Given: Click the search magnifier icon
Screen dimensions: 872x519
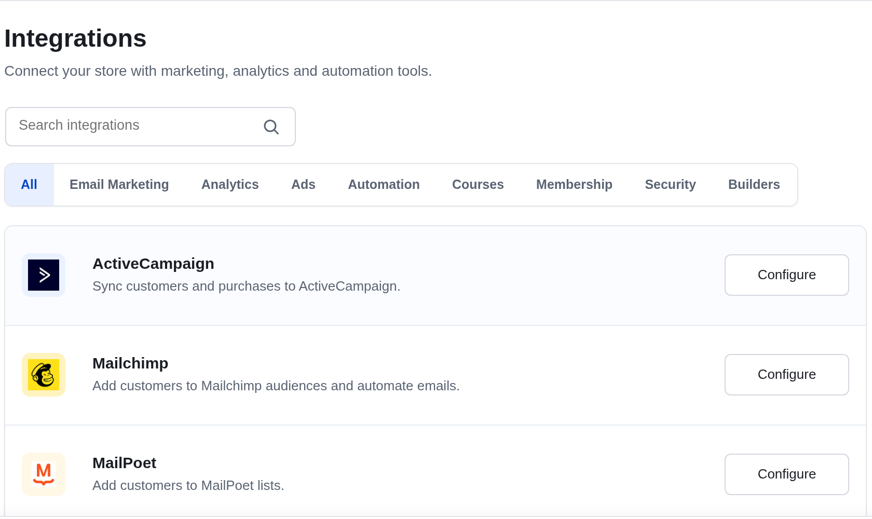Looking at the screenshot, I should click(x=271, y=127).
